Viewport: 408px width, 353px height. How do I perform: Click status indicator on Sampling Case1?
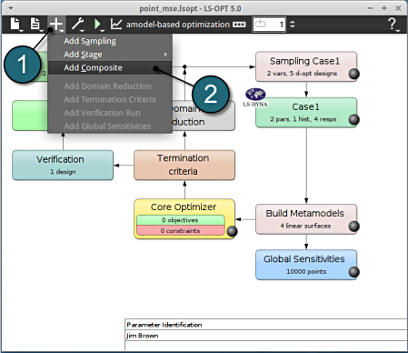(x=353, y=74)
